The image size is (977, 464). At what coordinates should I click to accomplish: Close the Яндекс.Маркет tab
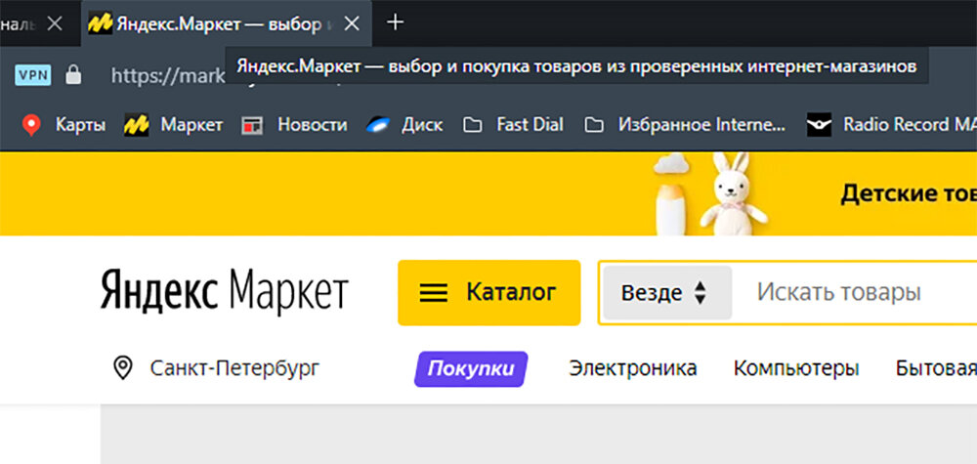[352, 23]
